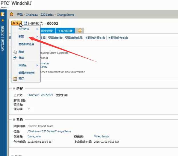The image size is (178, 156).
Task: Switch to the 关系浏览器 tab
Action: [x=65, y=31]
